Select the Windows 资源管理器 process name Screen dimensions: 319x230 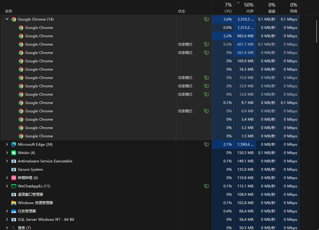pos(36,203)
